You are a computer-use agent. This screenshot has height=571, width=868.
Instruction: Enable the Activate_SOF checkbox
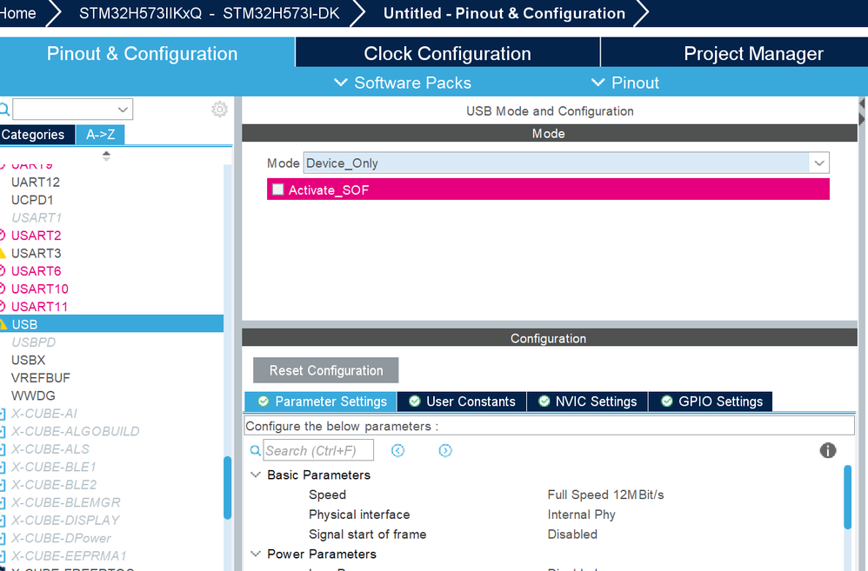(278, 189)
